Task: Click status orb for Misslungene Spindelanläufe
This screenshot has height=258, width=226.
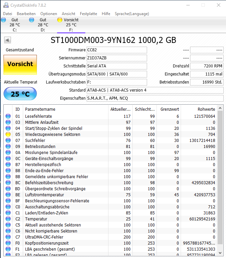Action: click(8, 152)
